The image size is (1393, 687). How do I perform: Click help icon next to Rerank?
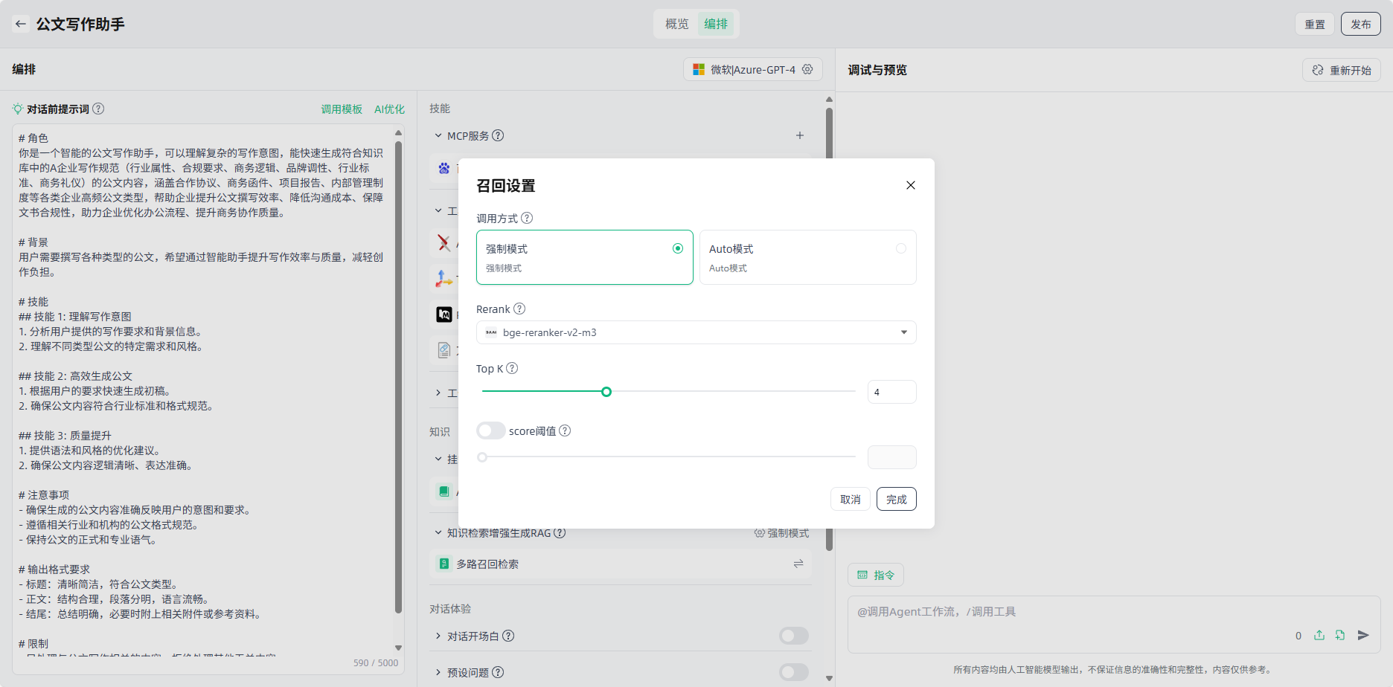coord(519,309)
